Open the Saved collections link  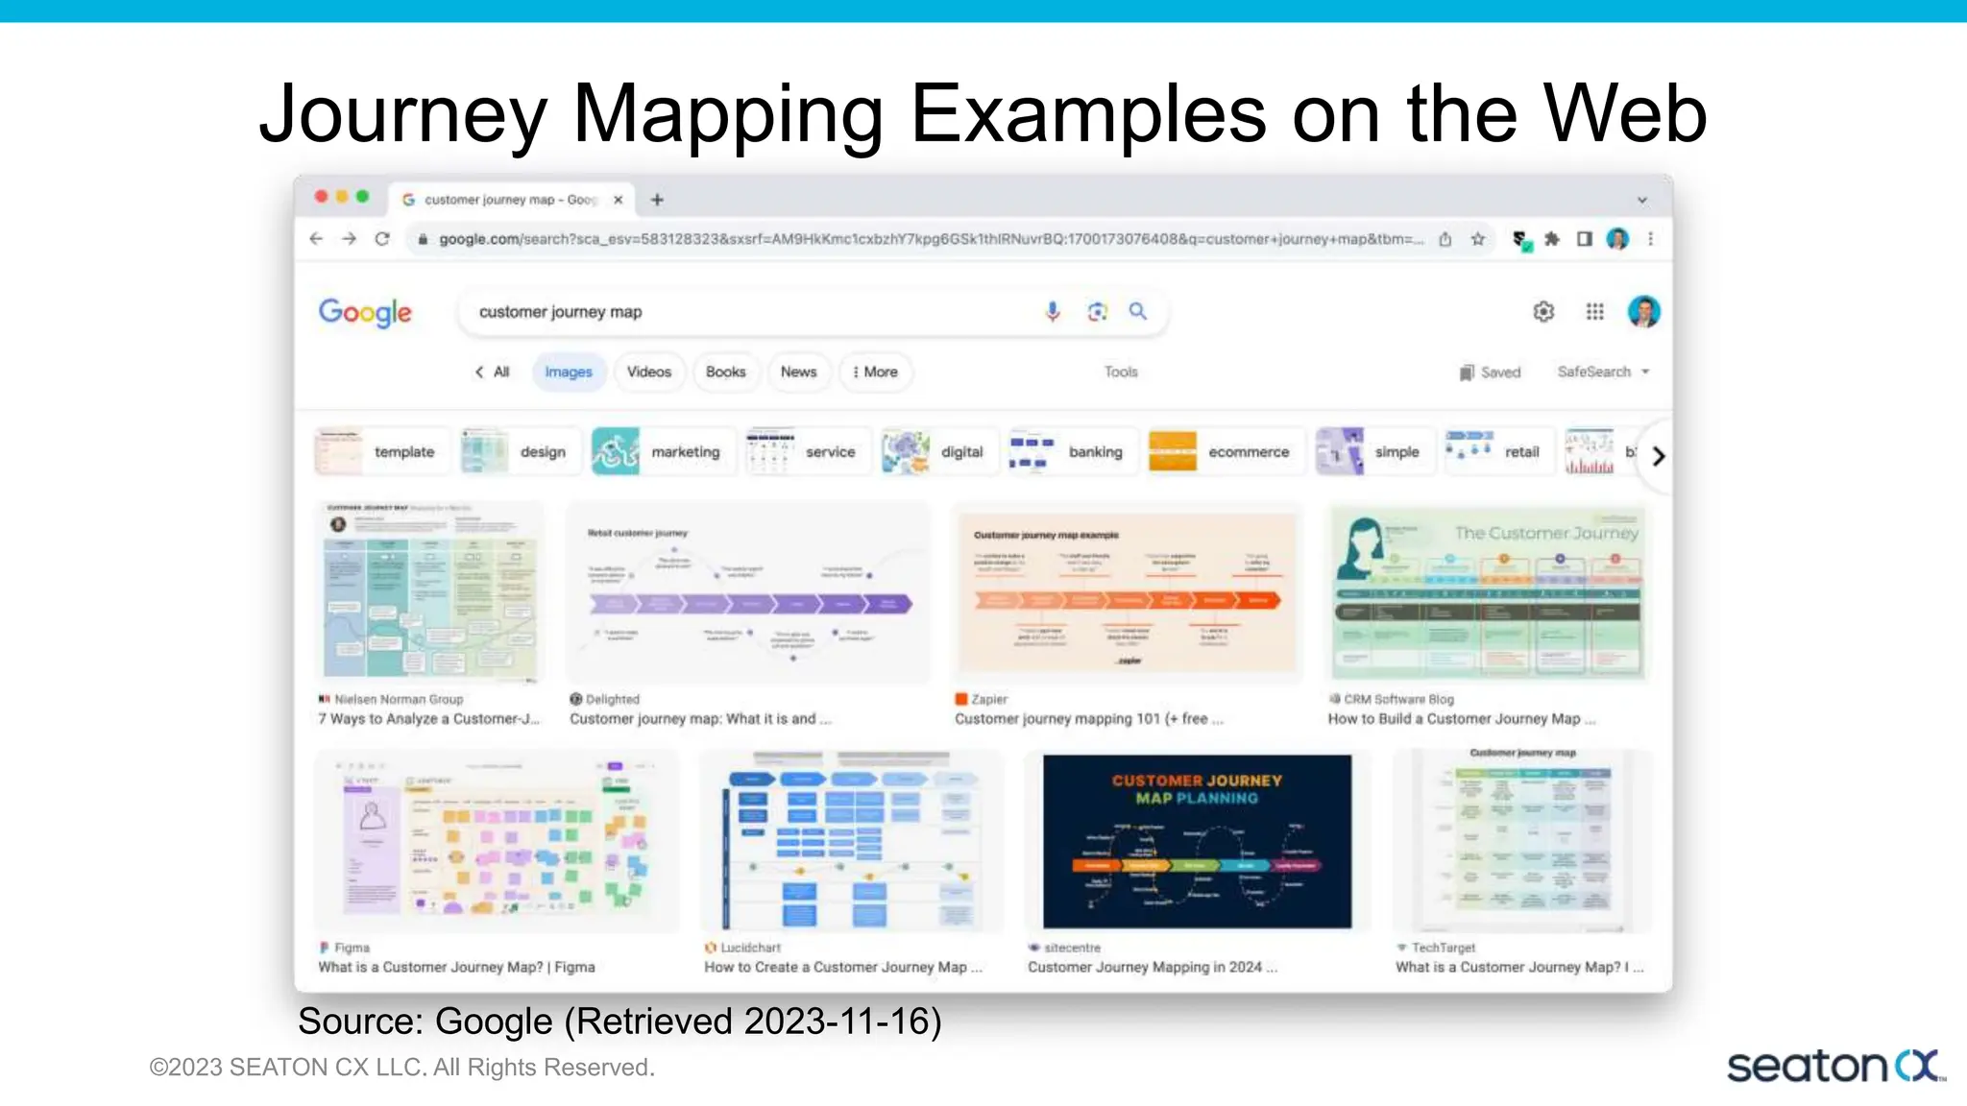click(1490, 373)
